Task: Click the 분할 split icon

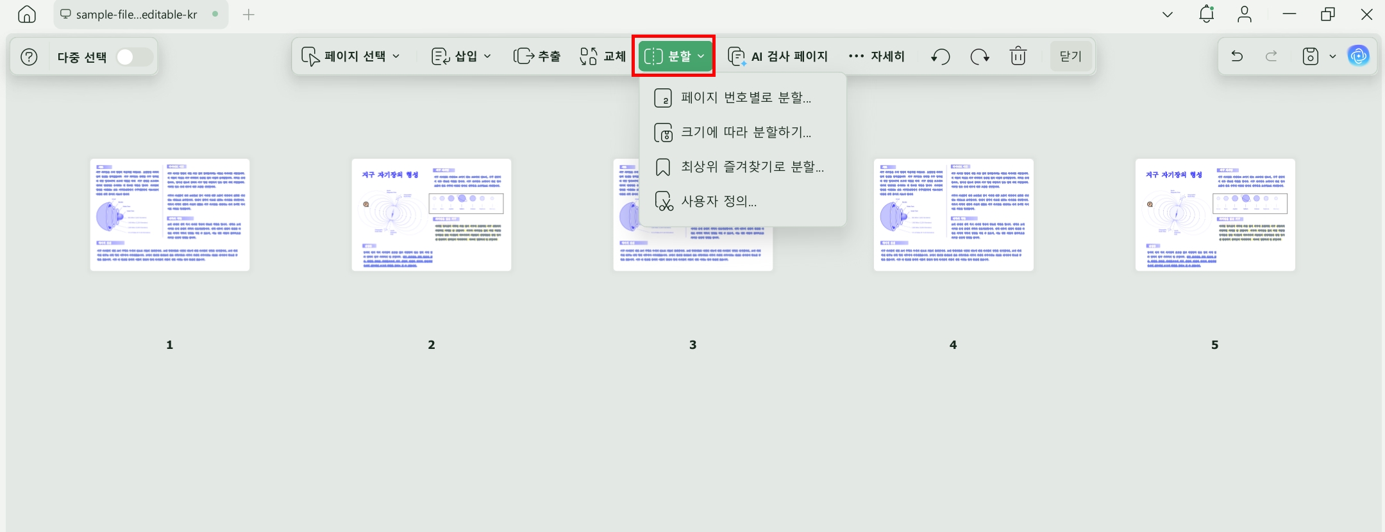Action: pyautogui.click(x=653, y=56)
